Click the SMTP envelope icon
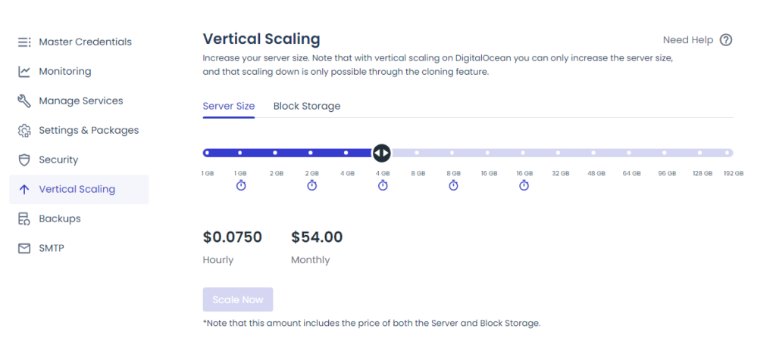 tap(24, 249)
